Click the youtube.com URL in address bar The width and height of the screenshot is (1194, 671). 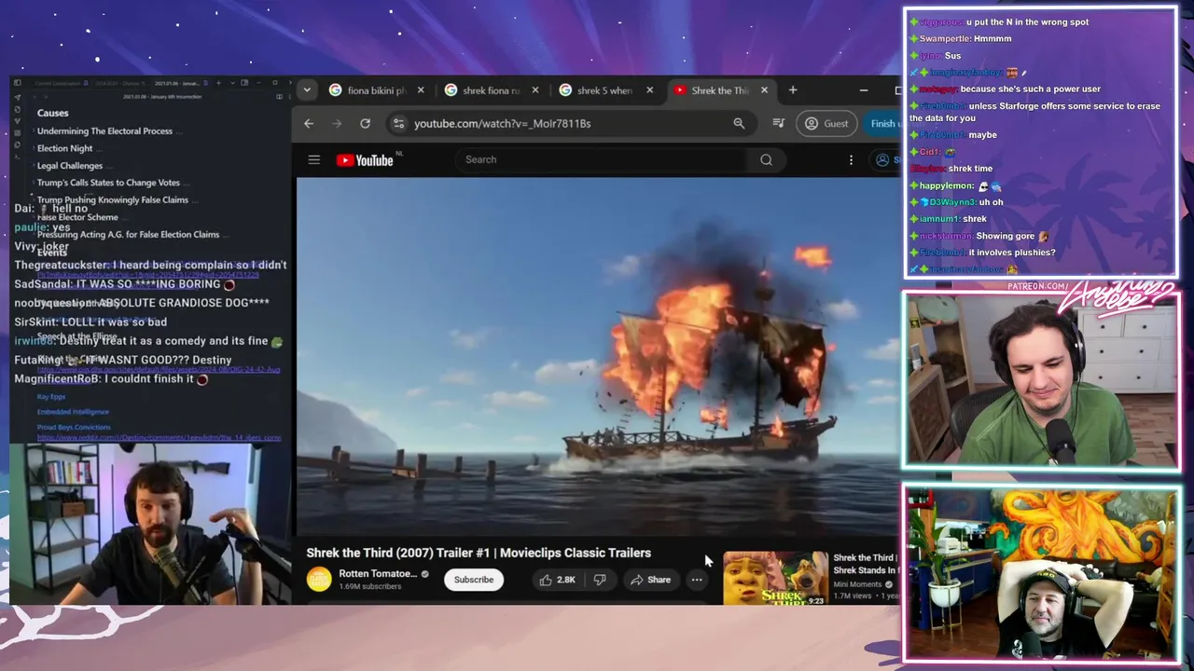[502, 123]
